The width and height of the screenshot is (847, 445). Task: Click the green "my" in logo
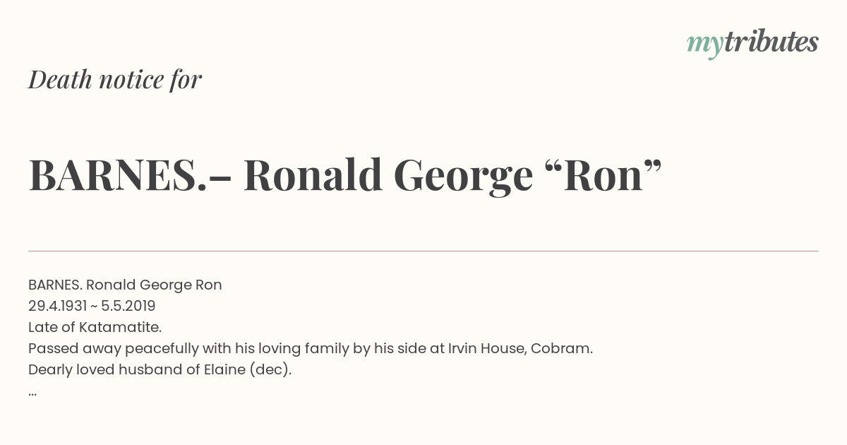705,46
